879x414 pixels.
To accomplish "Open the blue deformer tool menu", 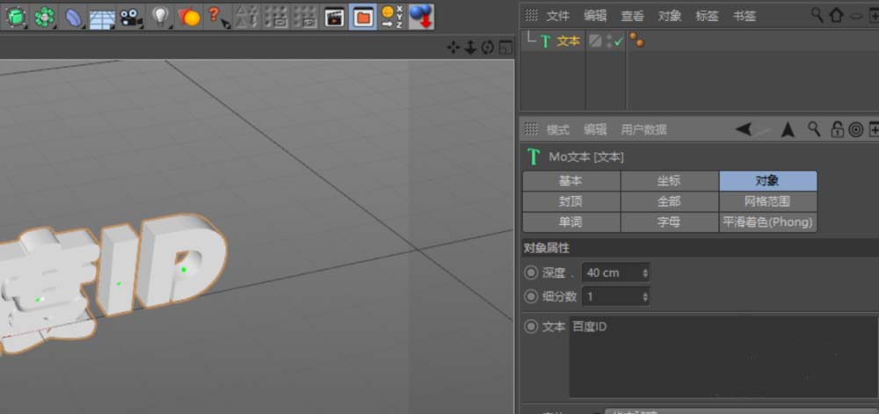I will (73, 17).
